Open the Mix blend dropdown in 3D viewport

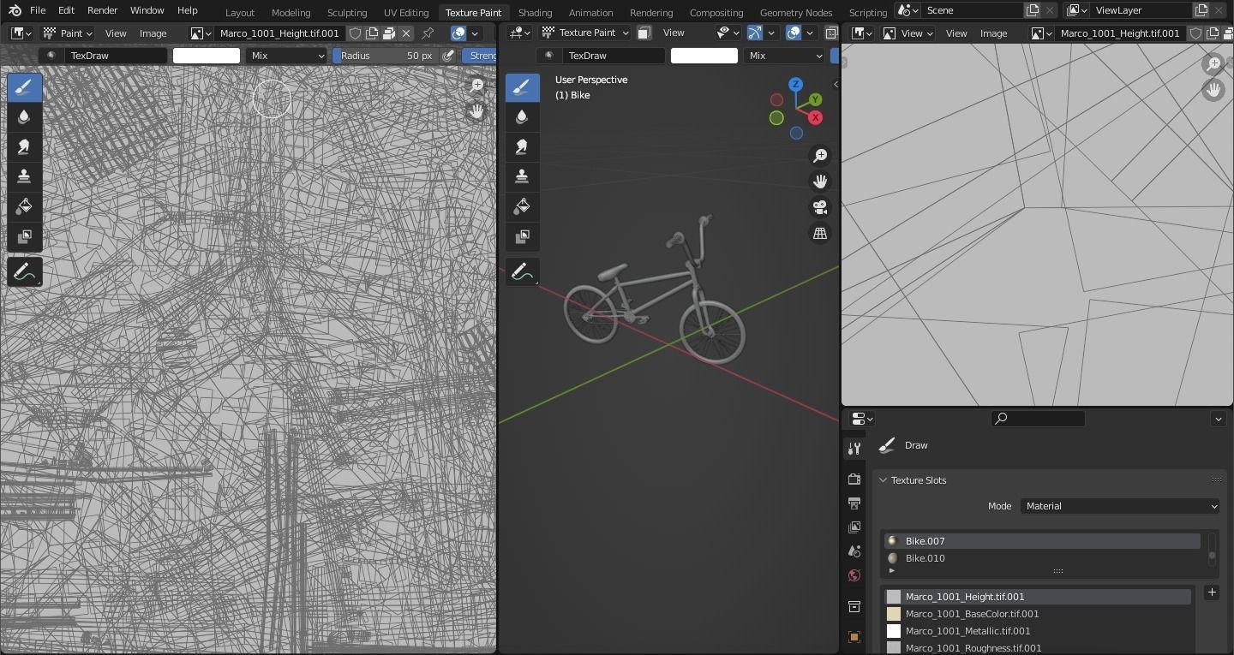pos(784,56)
